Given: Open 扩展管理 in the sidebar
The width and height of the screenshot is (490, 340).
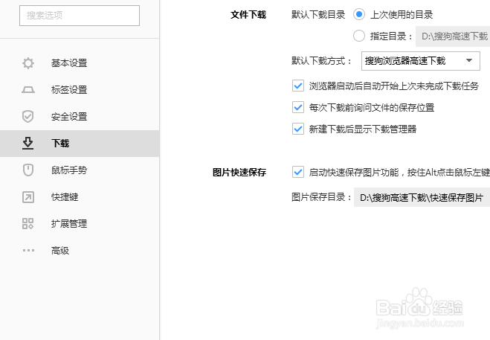Looking at the screenshot, I should point(80,224).
